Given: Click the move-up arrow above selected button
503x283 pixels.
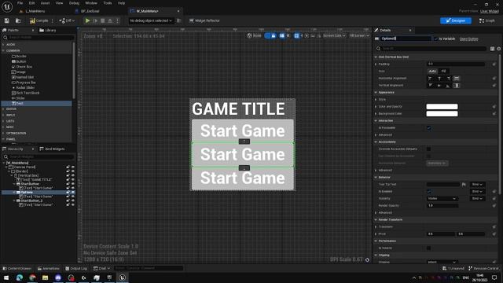Looking at the screenshot, I should [x=244, y=141].
